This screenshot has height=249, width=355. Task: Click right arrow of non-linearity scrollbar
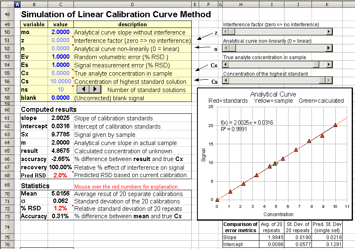[329, 48]
